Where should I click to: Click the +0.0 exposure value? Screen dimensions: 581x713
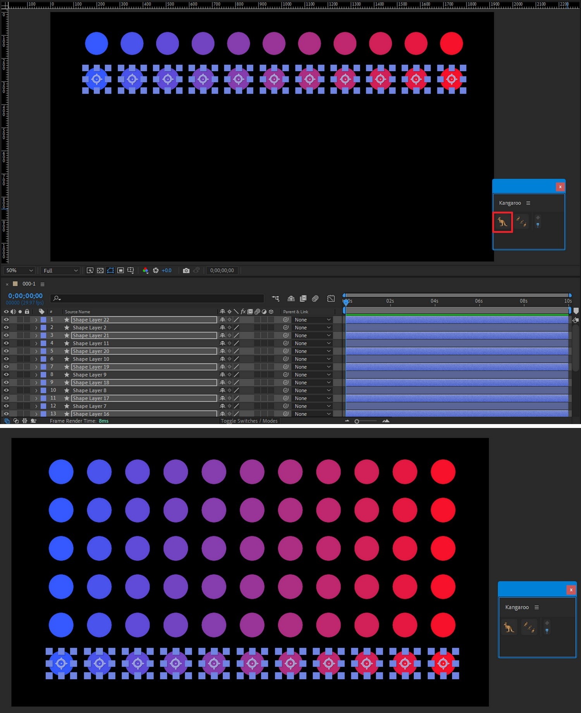click(x=167, y=270)
